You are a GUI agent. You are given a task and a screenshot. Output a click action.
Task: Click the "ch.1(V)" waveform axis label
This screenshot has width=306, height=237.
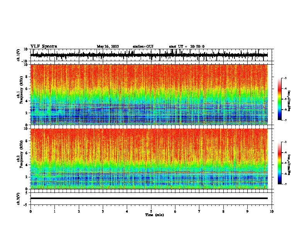[19, 55]
